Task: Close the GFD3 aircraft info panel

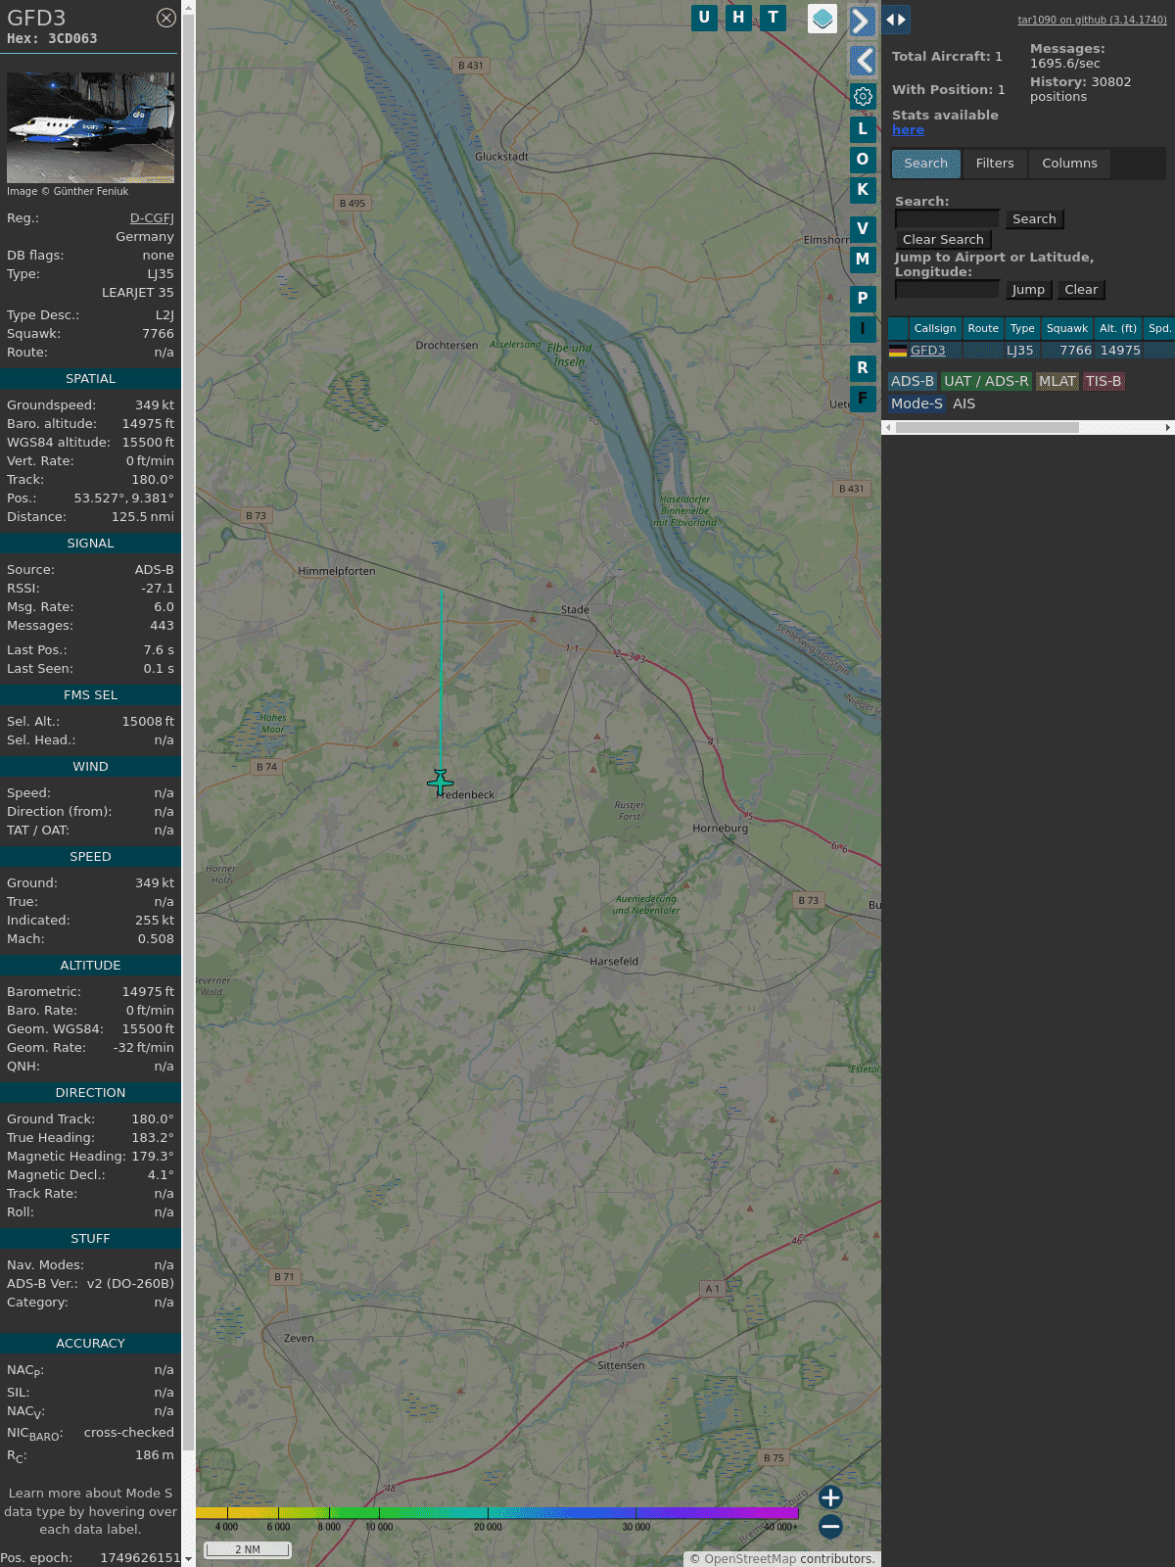Action: [166, 18]
